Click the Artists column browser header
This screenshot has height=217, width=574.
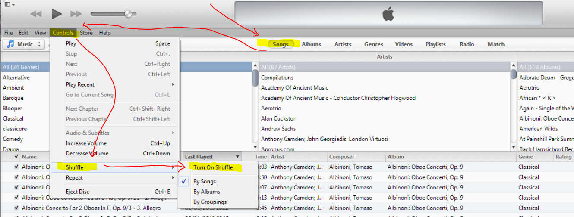click(x=385, y=56)
